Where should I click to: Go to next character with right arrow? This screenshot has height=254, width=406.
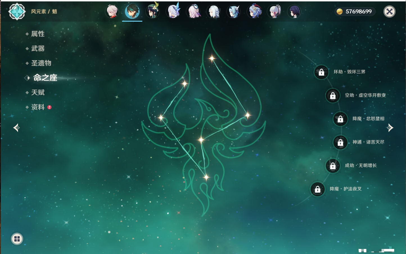pos(390,128)
